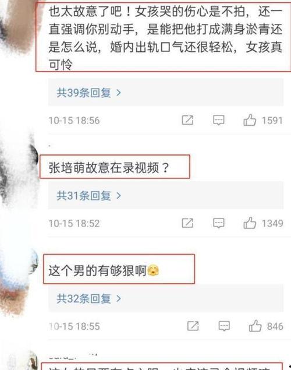This screenshot has width=291, height=370.
Task: Click the shocked emoji in comment
Action: pyautogui.click(x=153, y=270)
